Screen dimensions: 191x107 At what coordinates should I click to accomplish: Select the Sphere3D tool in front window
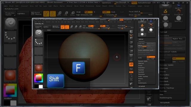(142, 30)
